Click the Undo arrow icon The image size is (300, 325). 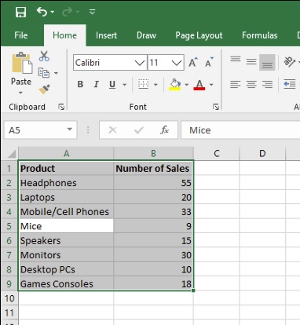point(42,12)
